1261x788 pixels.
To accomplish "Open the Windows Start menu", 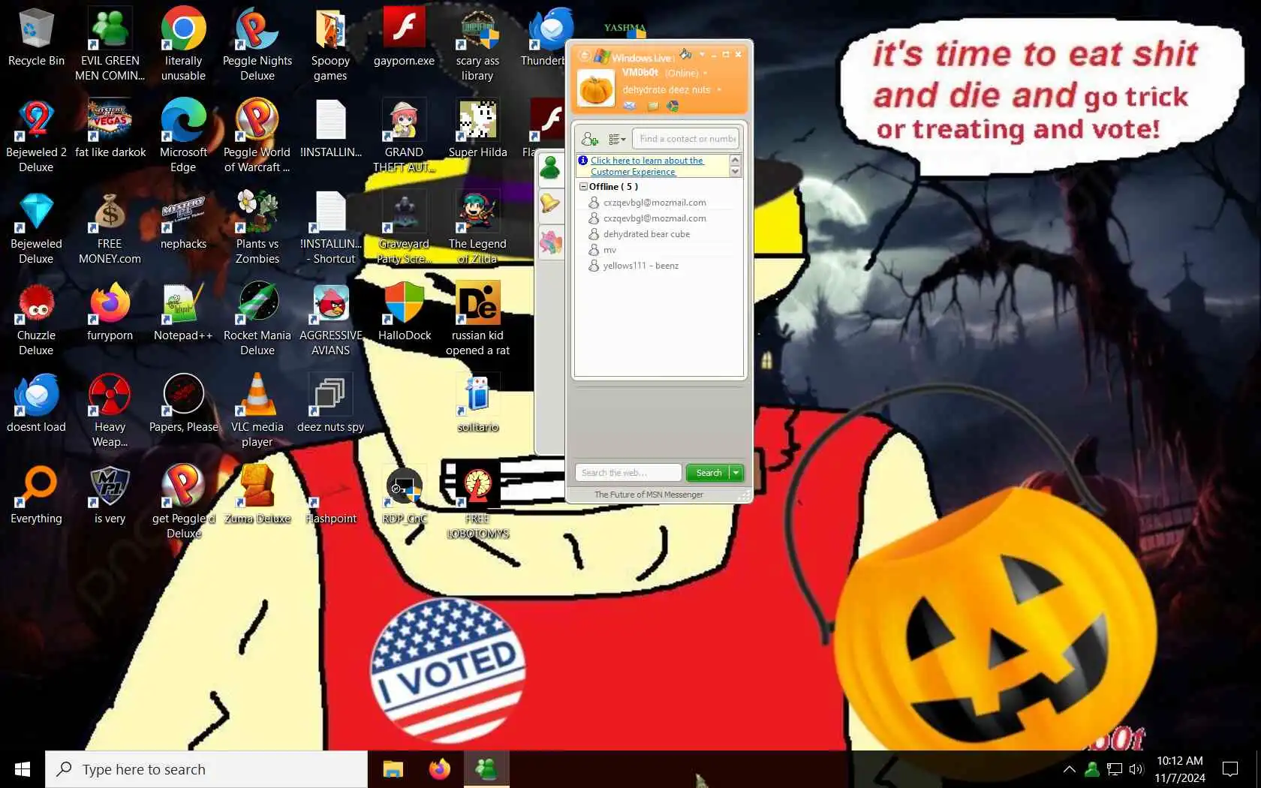I will pos(23,769).
